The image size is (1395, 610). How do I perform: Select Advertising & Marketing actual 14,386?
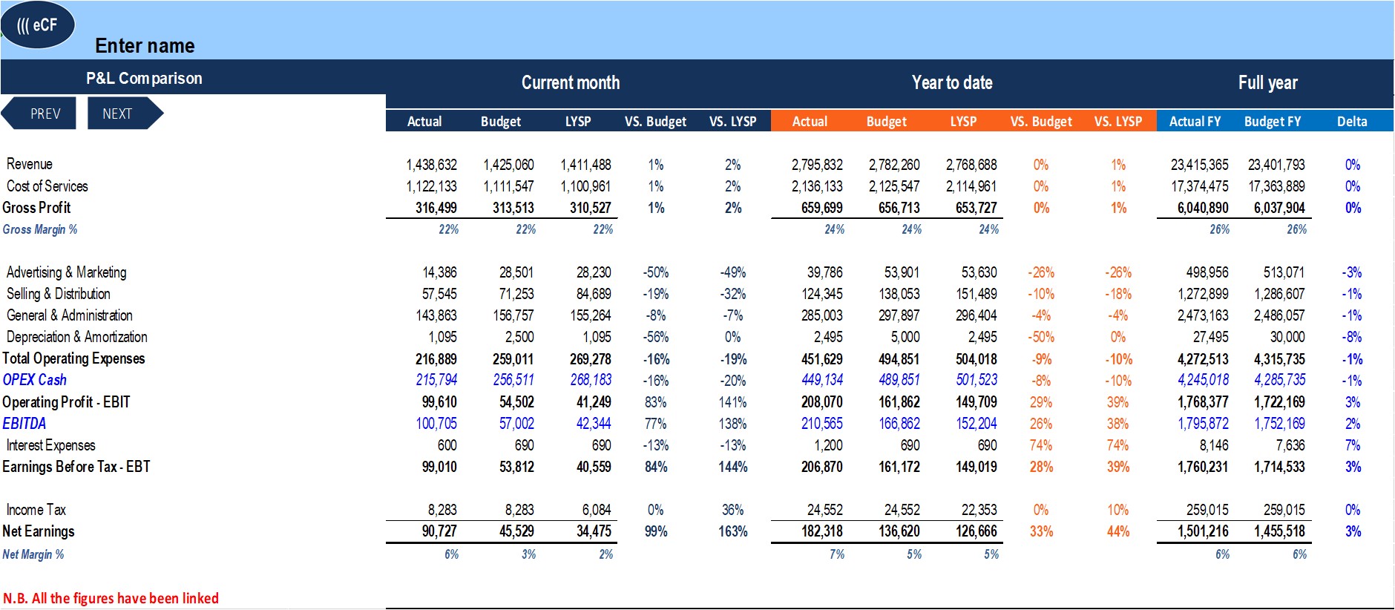click(x=439, y=273)
